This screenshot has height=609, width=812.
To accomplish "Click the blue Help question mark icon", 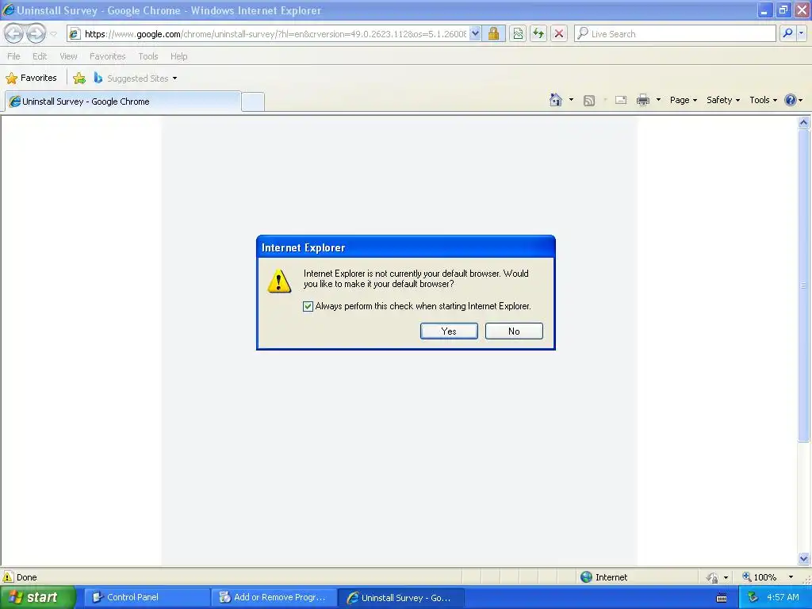I will (791, 100).
